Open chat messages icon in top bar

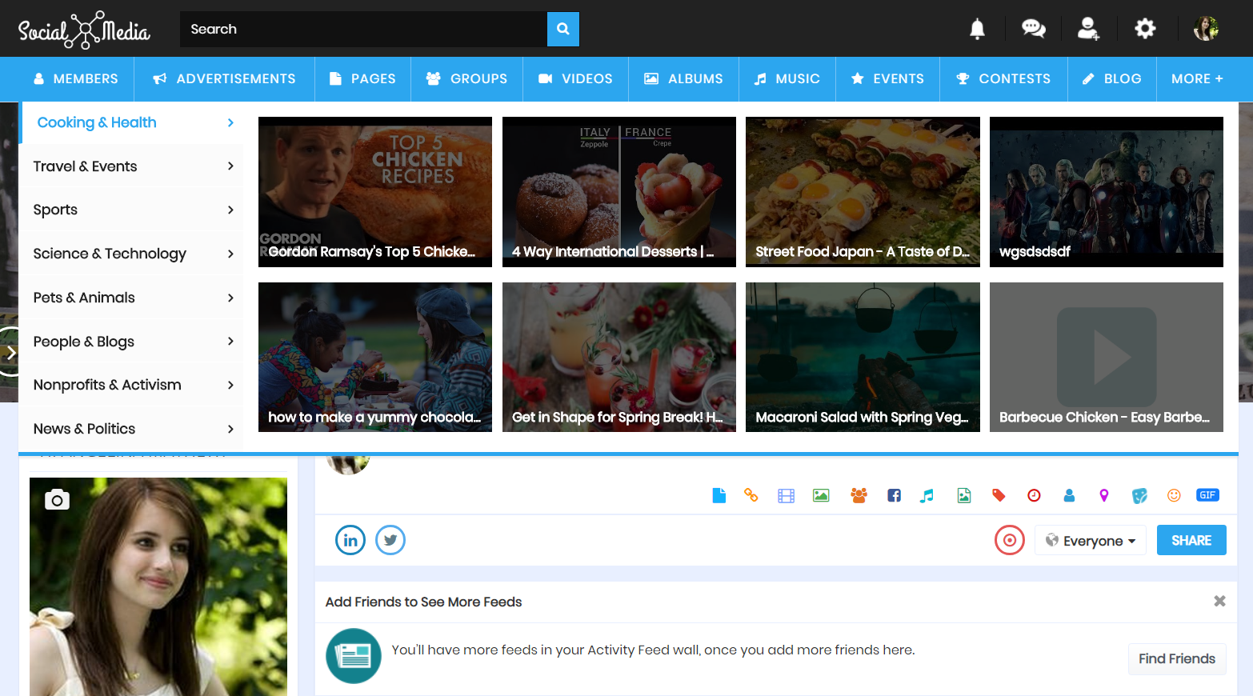click(x=1033, y=28)
